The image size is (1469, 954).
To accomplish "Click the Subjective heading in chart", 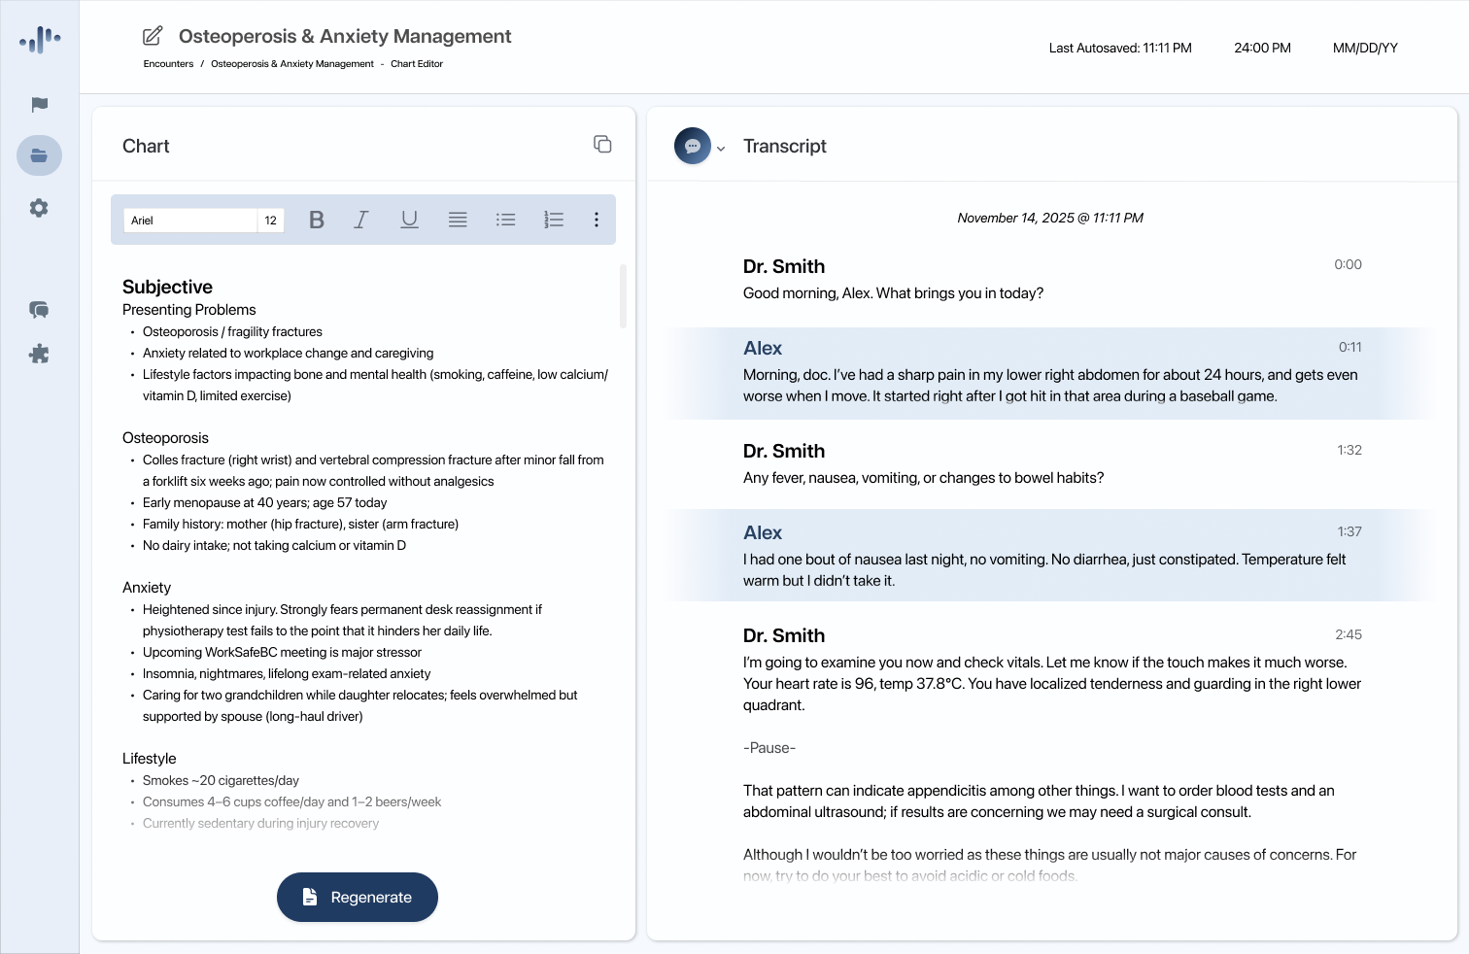I will tap(167, 287).
